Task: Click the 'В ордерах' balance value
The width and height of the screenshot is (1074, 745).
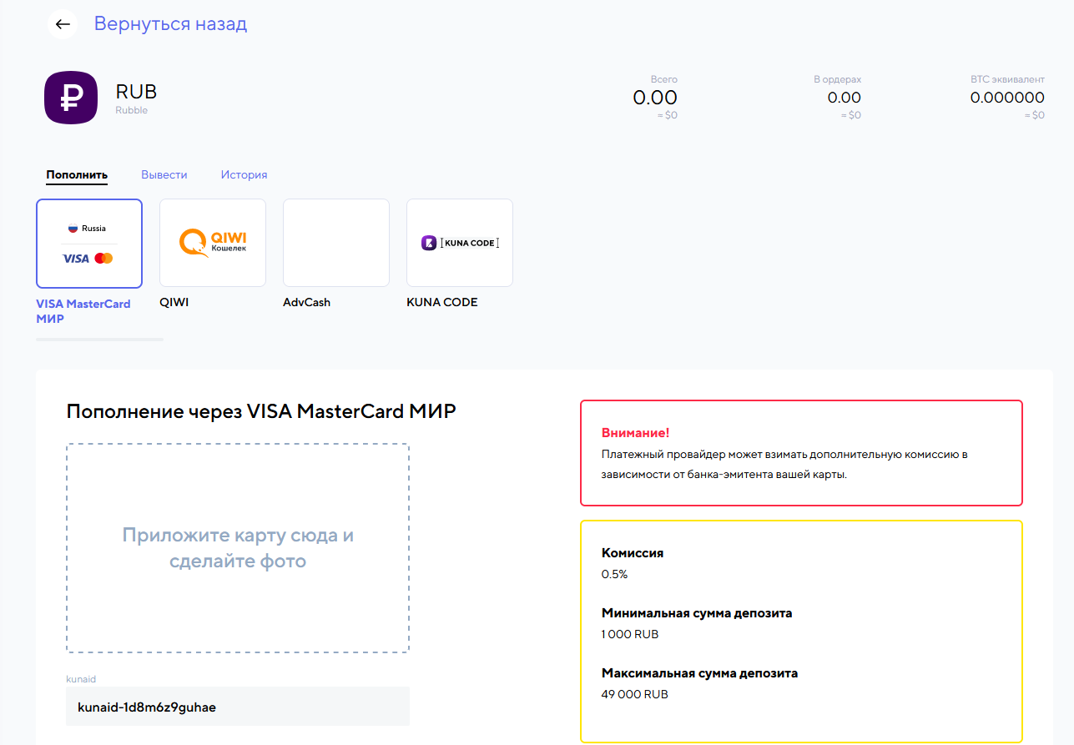Action: [x=844, y=98]
